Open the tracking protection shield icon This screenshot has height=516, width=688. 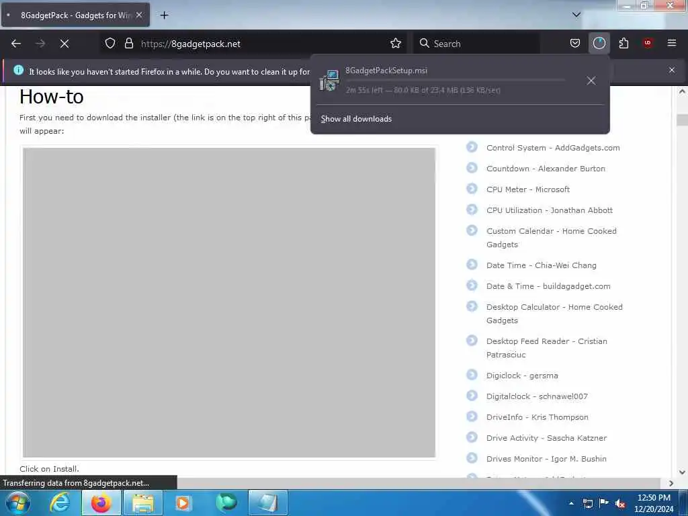point(110,43)
